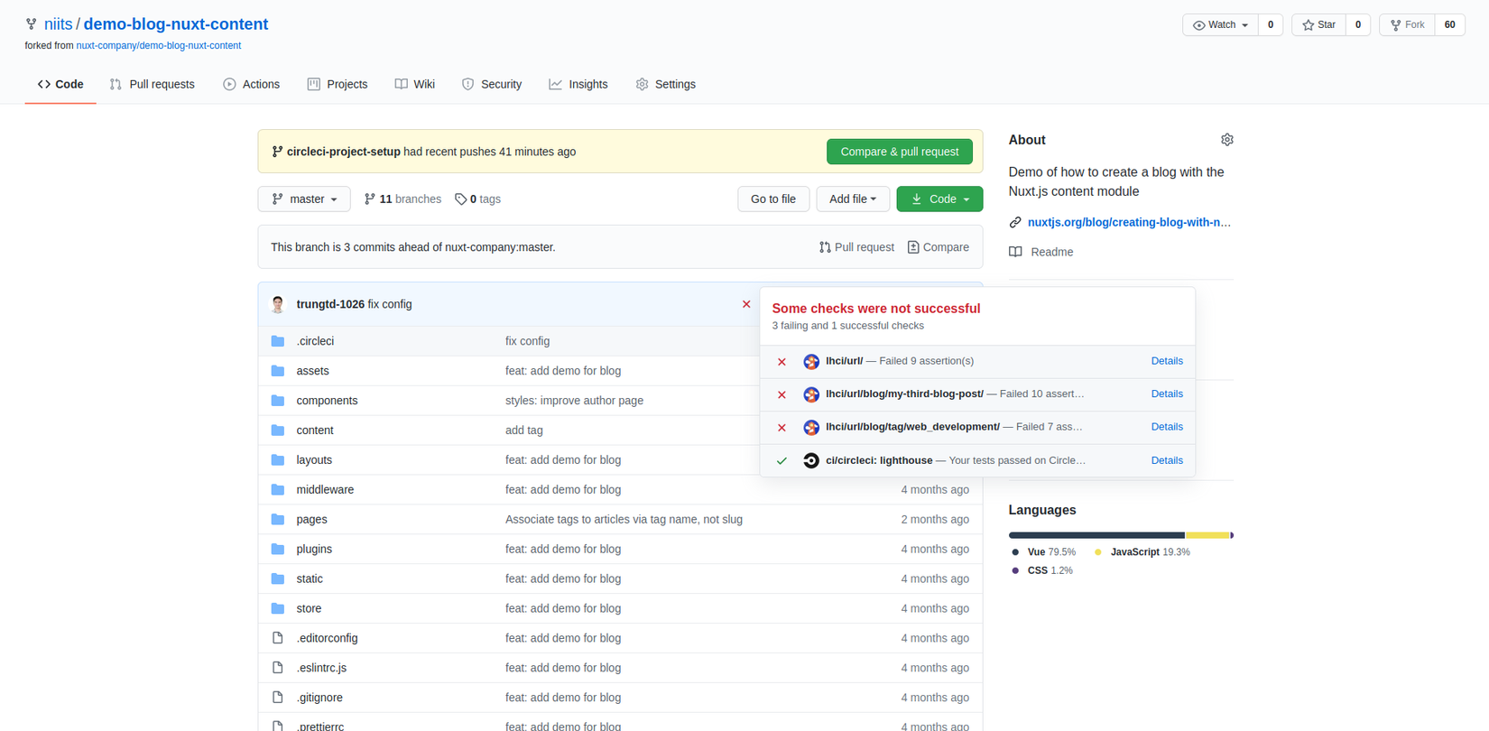Open the green Code download dropdown

click(x=939, y=199)
